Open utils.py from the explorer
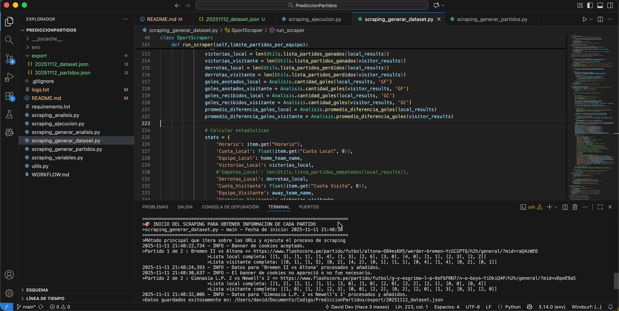619x311 pixels. point(40,166)
